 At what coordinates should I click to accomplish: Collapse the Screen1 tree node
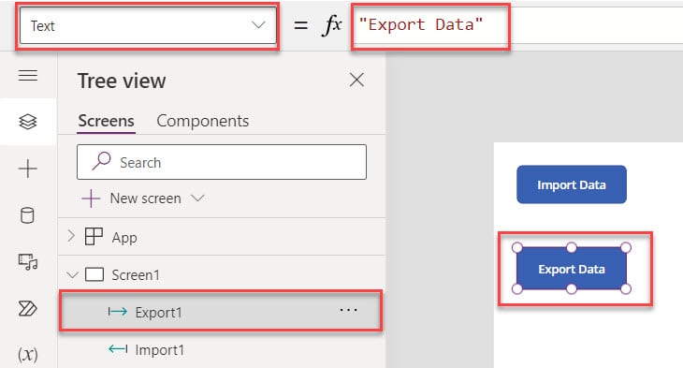coord(72,275)
